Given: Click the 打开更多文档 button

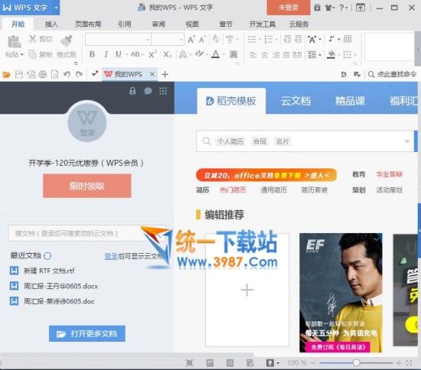Looking at the screenshot, I should (87, 333).
